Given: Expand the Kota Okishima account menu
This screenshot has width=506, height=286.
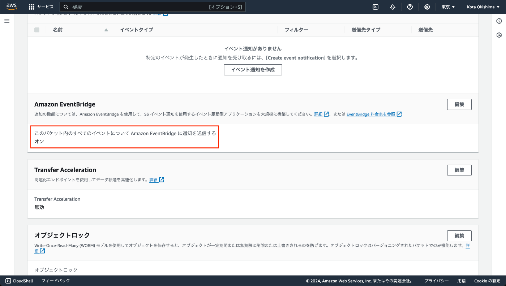Looking at the screenshot, I should click(483, 7).
